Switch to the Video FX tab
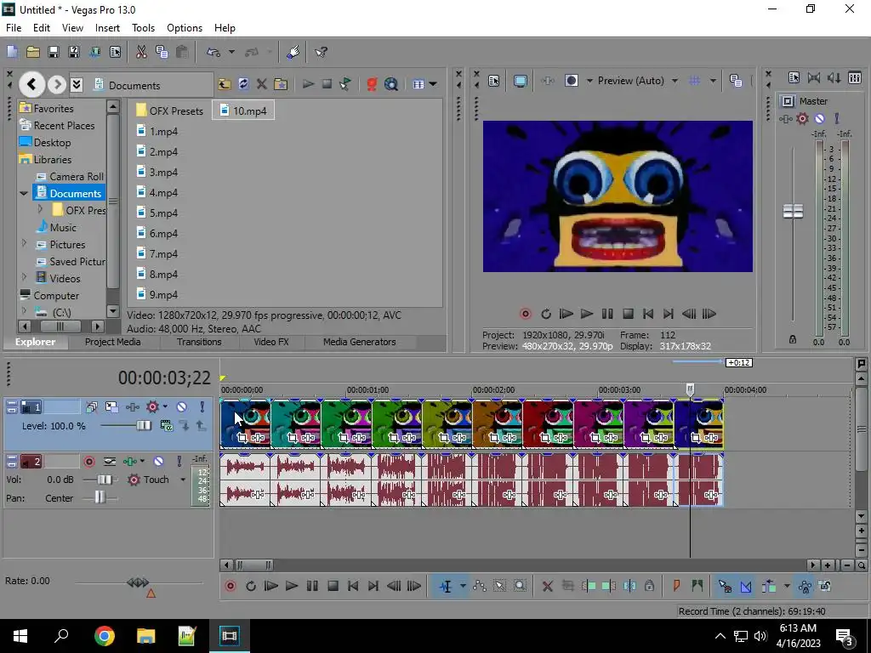 [x=271, y=342]
